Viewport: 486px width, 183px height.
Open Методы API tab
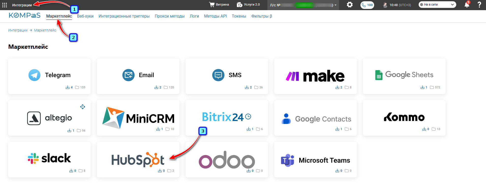[215, 16]
